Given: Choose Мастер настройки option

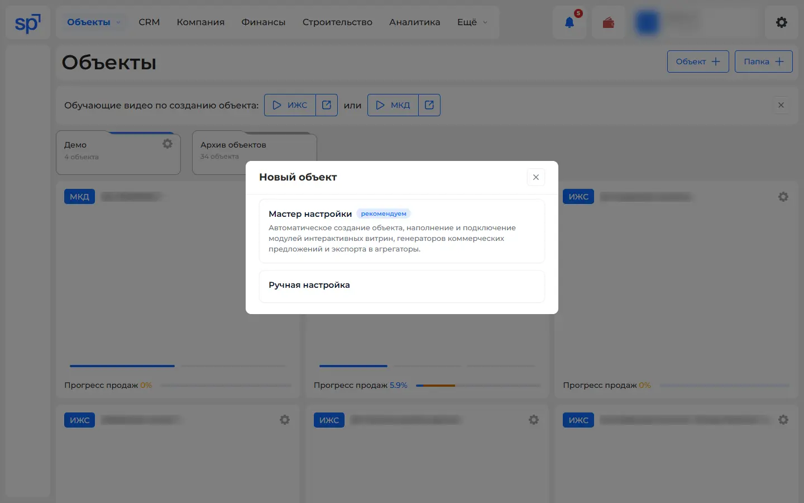Looking at the screenshot, I should pyautogui.click(x=402, y=231).
